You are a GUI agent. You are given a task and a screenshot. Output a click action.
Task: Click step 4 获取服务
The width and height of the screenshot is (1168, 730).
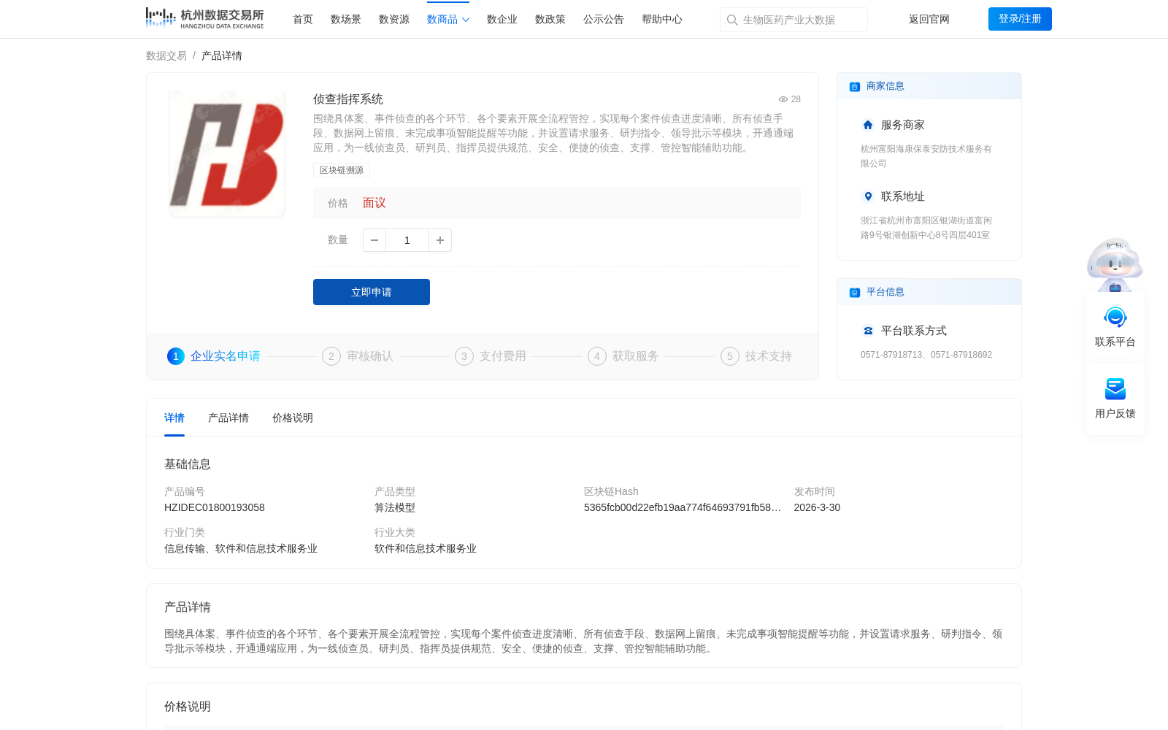pyautogui.click(x=623, y=356)
